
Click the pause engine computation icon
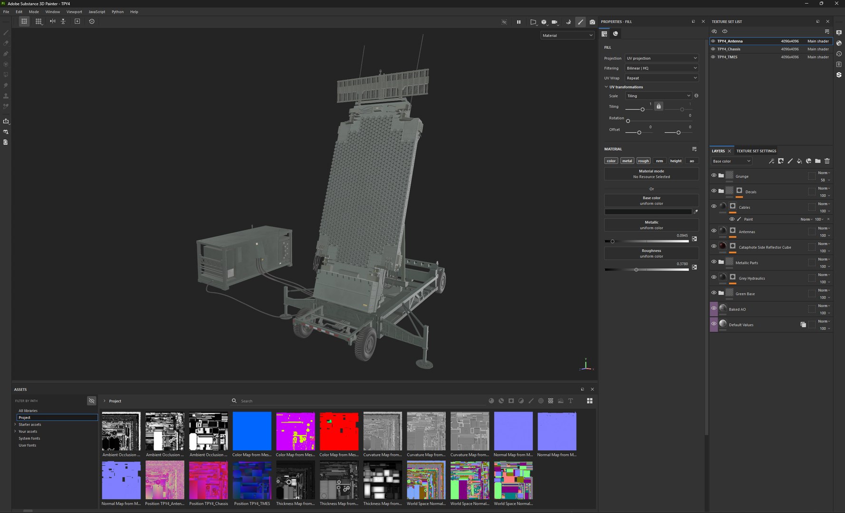coord(519,22)
